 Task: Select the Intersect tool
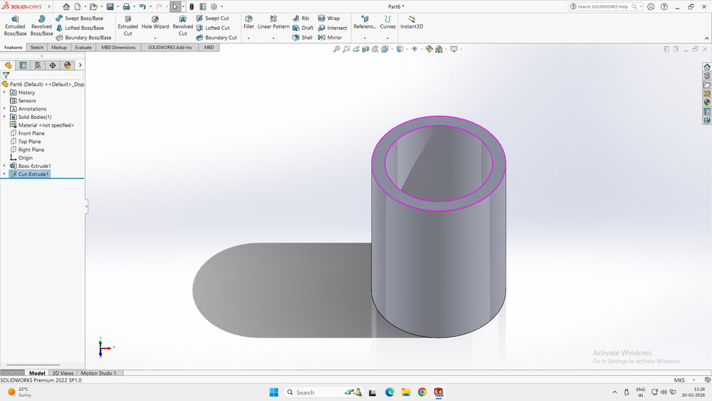click(333, 28)
